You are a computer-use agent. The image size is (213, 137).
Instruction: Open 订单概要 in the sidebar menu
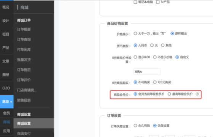(24, 29)
